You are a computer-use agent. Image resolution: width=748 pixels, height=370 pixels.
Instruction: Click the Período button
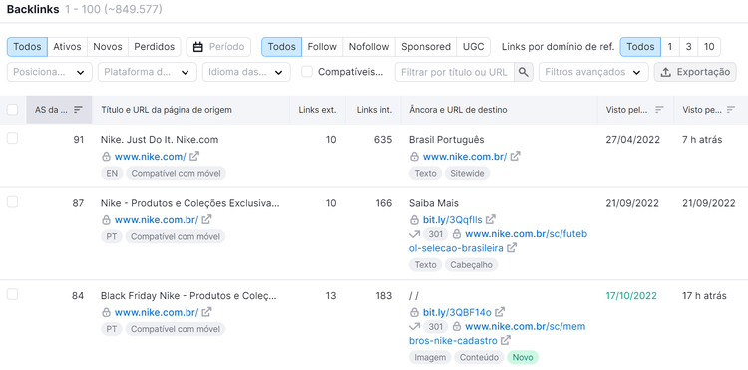pyautogui.click(x=218, y=47)
